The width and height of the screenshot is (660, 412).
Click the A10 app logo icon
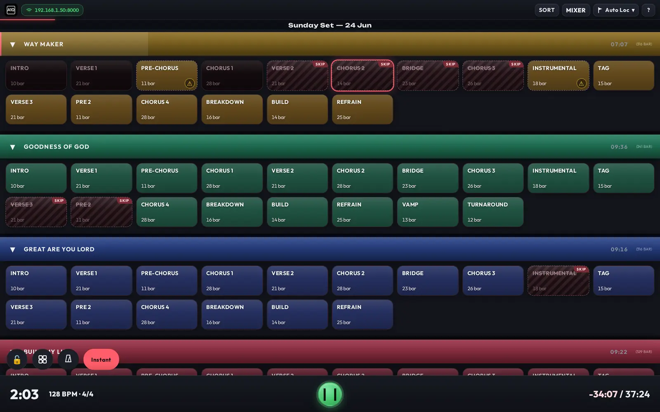[11, 10]
